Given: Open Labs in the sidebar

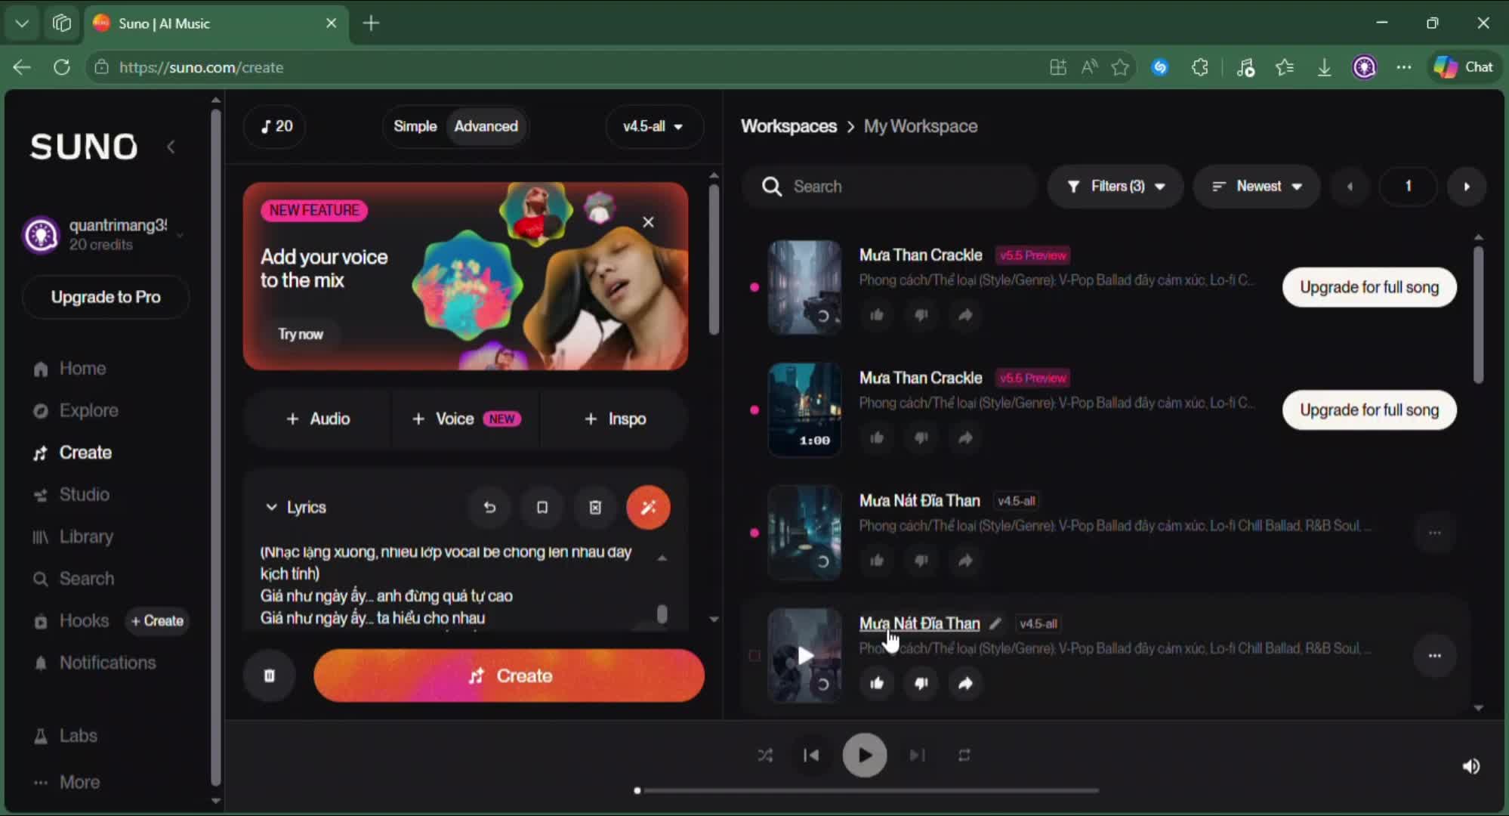Looking at the screenshot, I should pyautogui.click(x=66, y=735).
